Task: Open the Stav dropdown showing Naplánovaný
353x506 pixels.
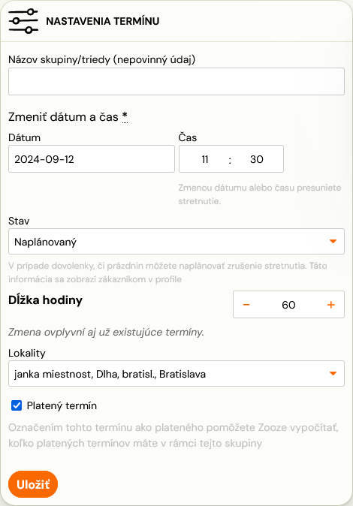Action: [x=176, y=242]
